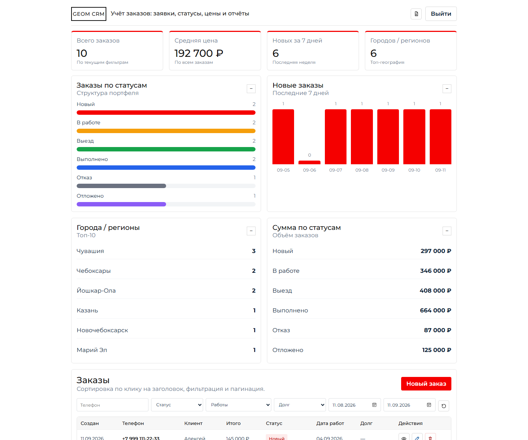Click the end date field 11.09.2026
528x440 pixels.
tap(410, 405)
